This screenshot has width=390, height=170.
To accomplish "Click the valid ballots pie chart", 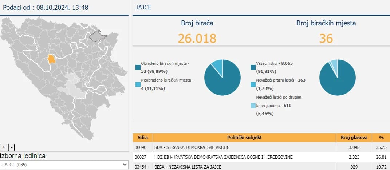I will point(338,78).
